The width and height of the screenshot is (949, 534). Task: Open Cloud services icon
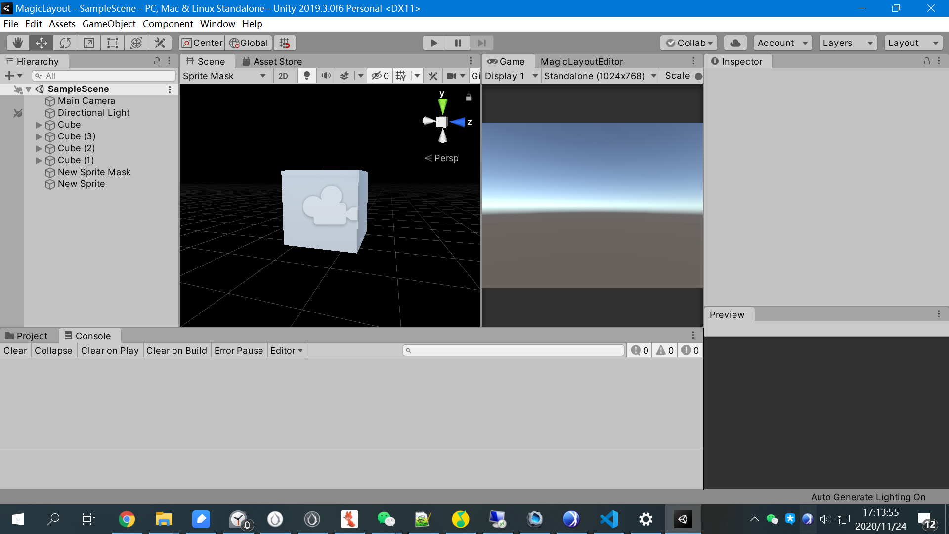pyautogui.click(x=735, y=43)
